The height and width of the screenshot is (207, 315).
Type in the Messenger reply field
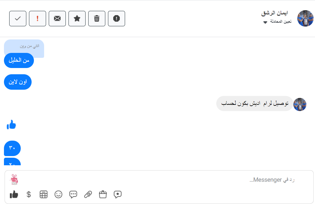165,180
